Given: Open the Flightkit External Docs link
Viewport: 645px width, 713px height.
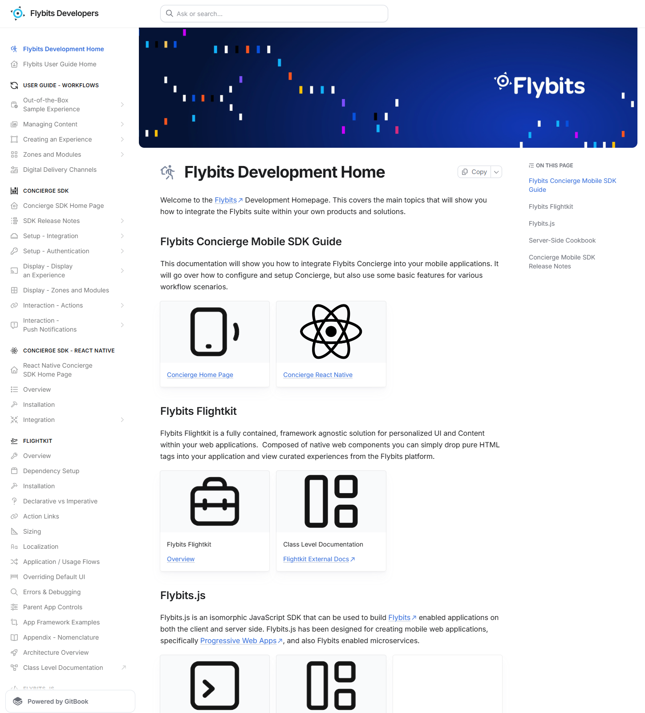Looking at the screenshot, I should [319, 559].
